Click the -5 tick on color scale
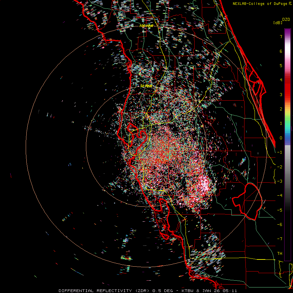 pyautogui.click(x=280, y=210)
